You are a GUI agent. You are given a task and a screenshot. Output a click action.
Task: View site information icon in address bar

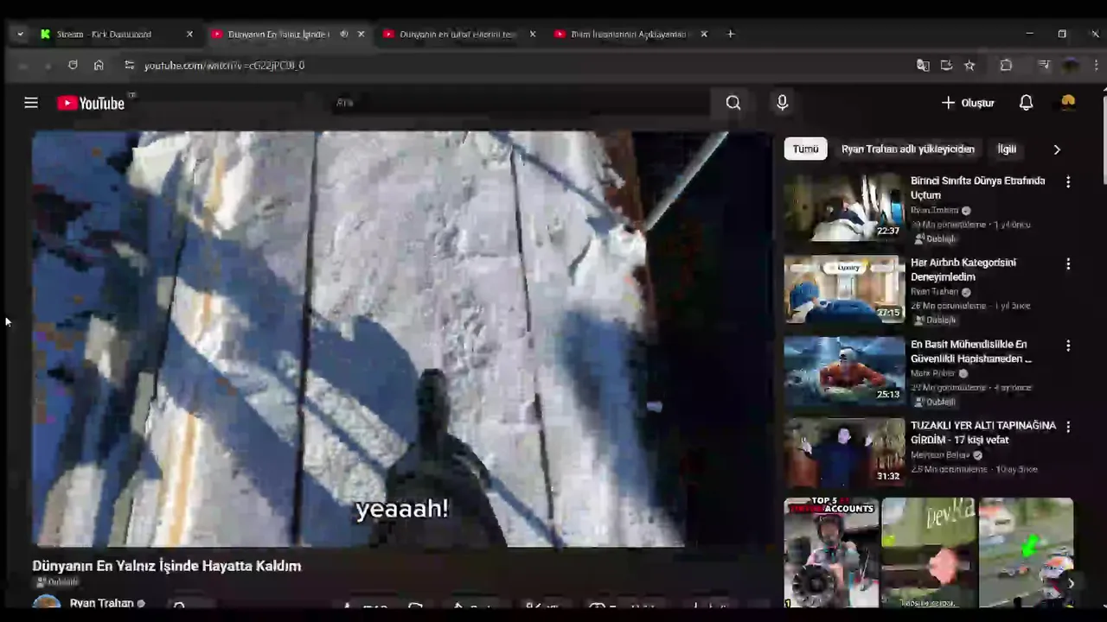click(x=129, y=66)
